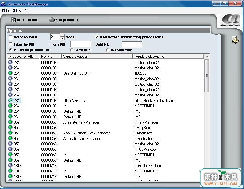
Task: Click the TPUtilWindow classname cell
Action: (x=145, y=149)
